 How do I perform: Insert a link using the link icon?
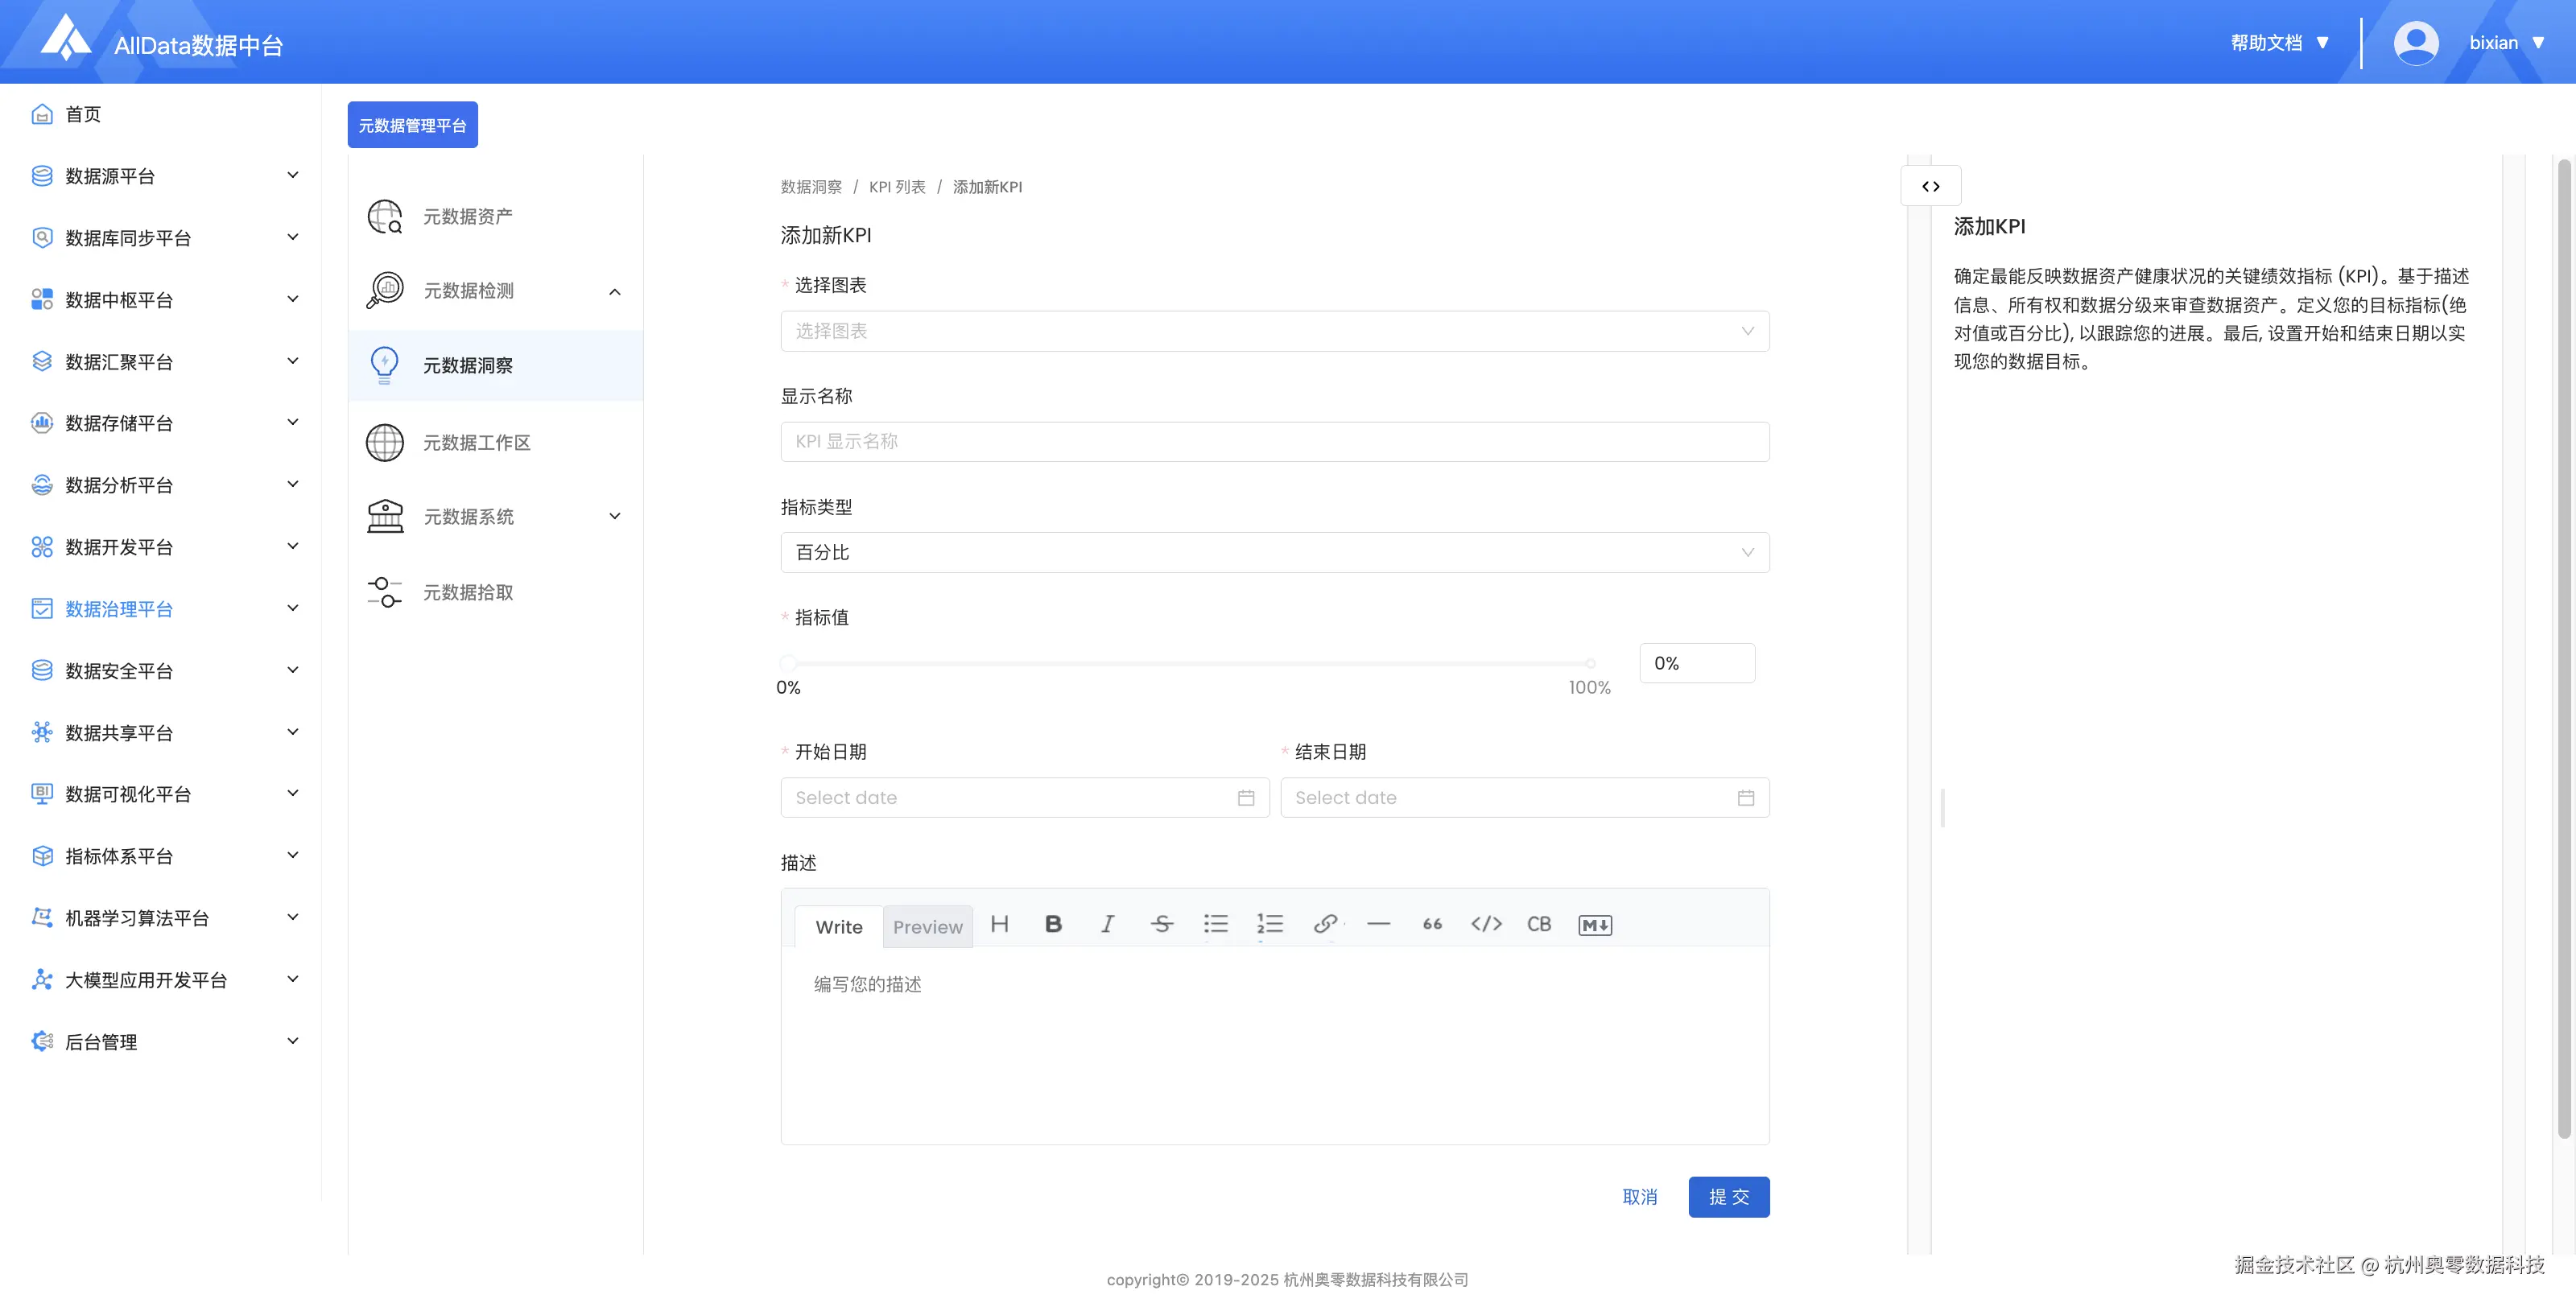point(1325,924)
